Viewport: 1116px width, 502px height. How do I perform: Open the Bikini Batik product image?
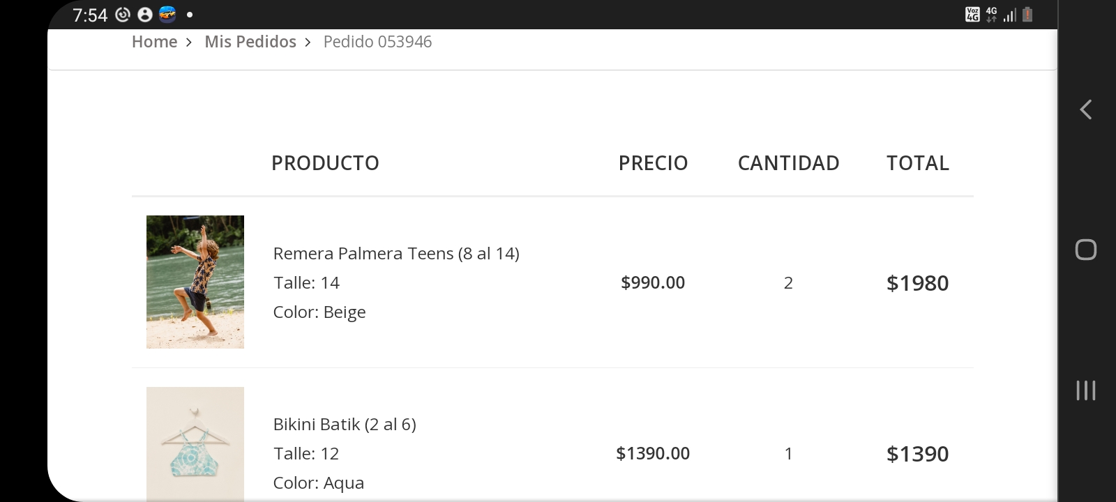click(195, 443)
